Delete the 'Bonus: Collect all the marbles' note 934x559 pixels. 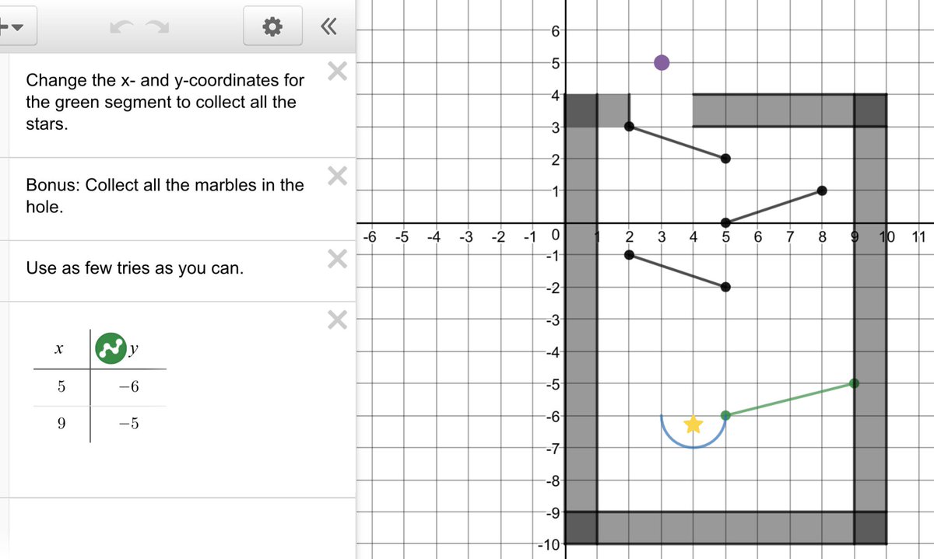[x=337, y=176]
